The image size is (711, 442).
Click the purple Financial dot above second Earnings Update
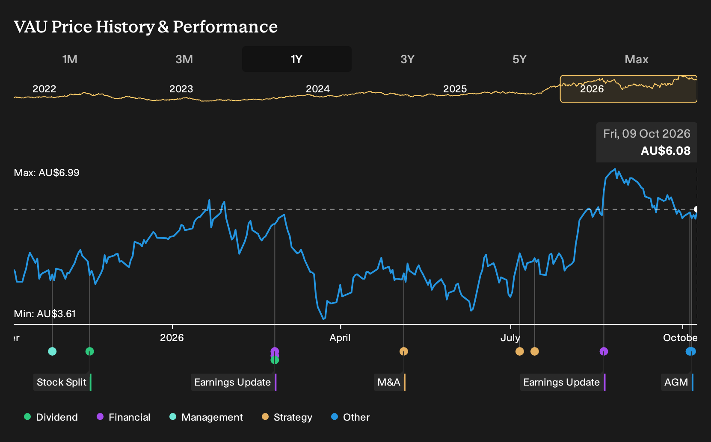tap(604, 351)
